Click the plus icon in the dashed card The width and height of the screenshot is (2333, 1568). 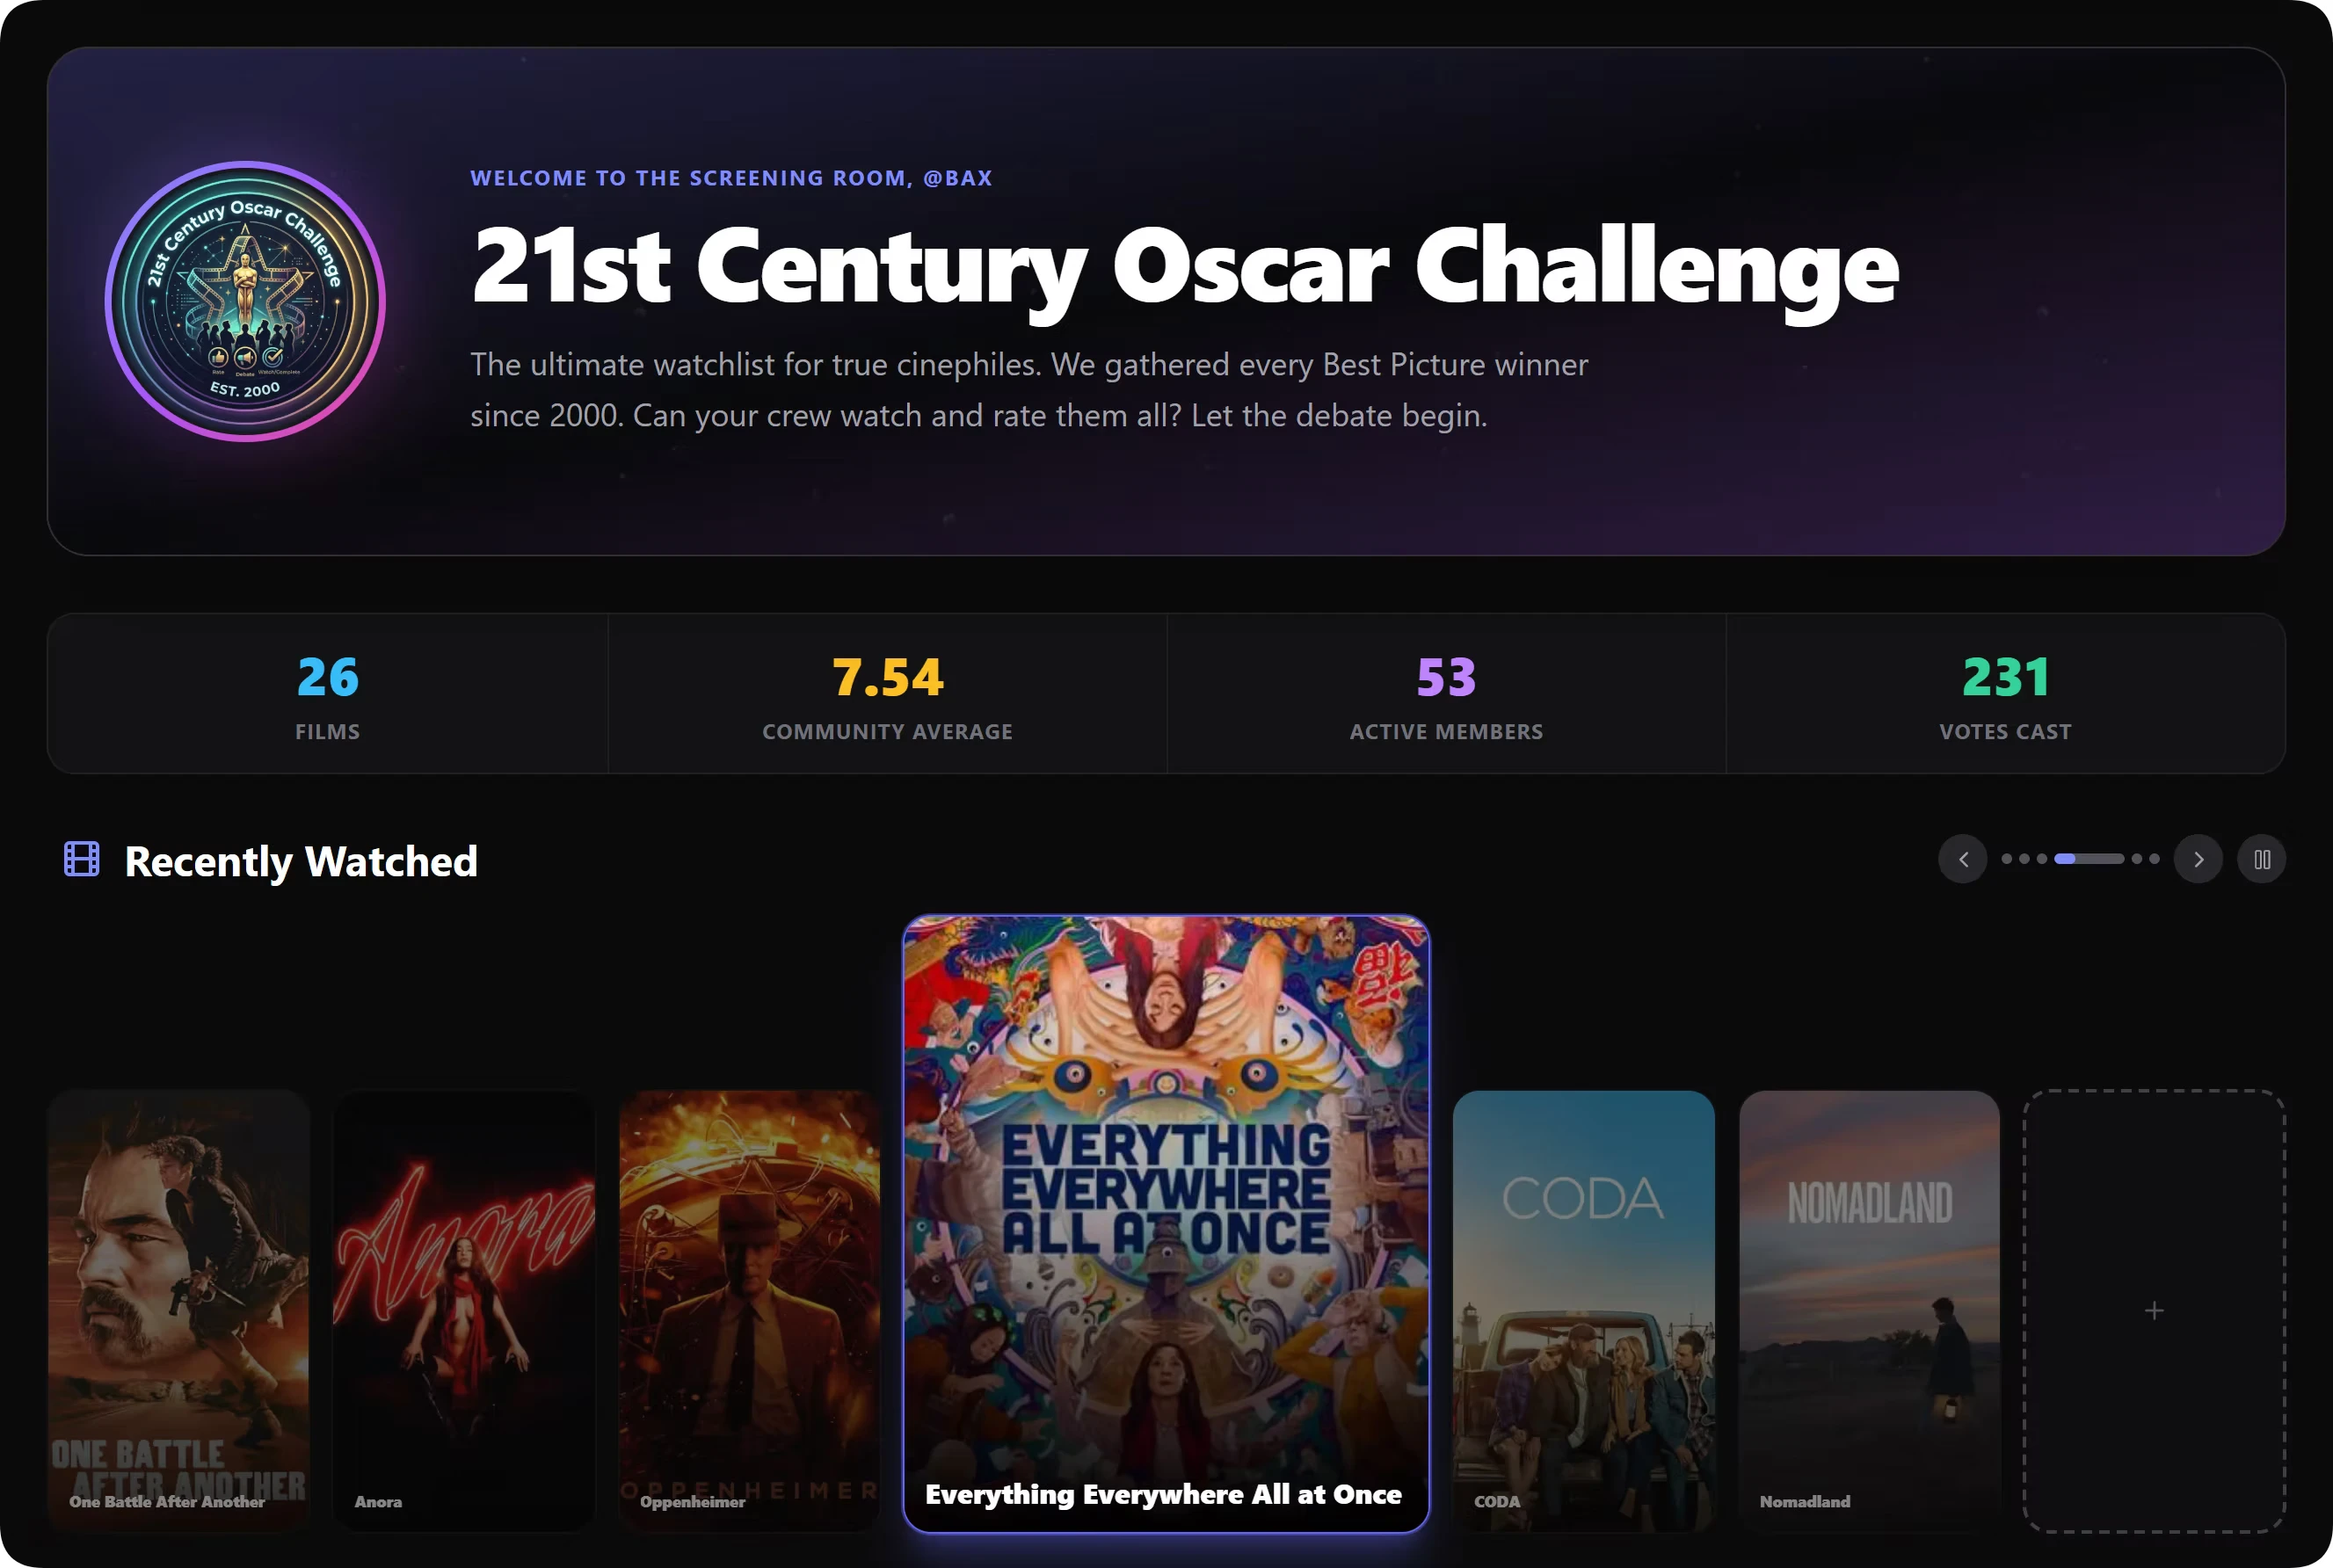coord(2154,1310)
